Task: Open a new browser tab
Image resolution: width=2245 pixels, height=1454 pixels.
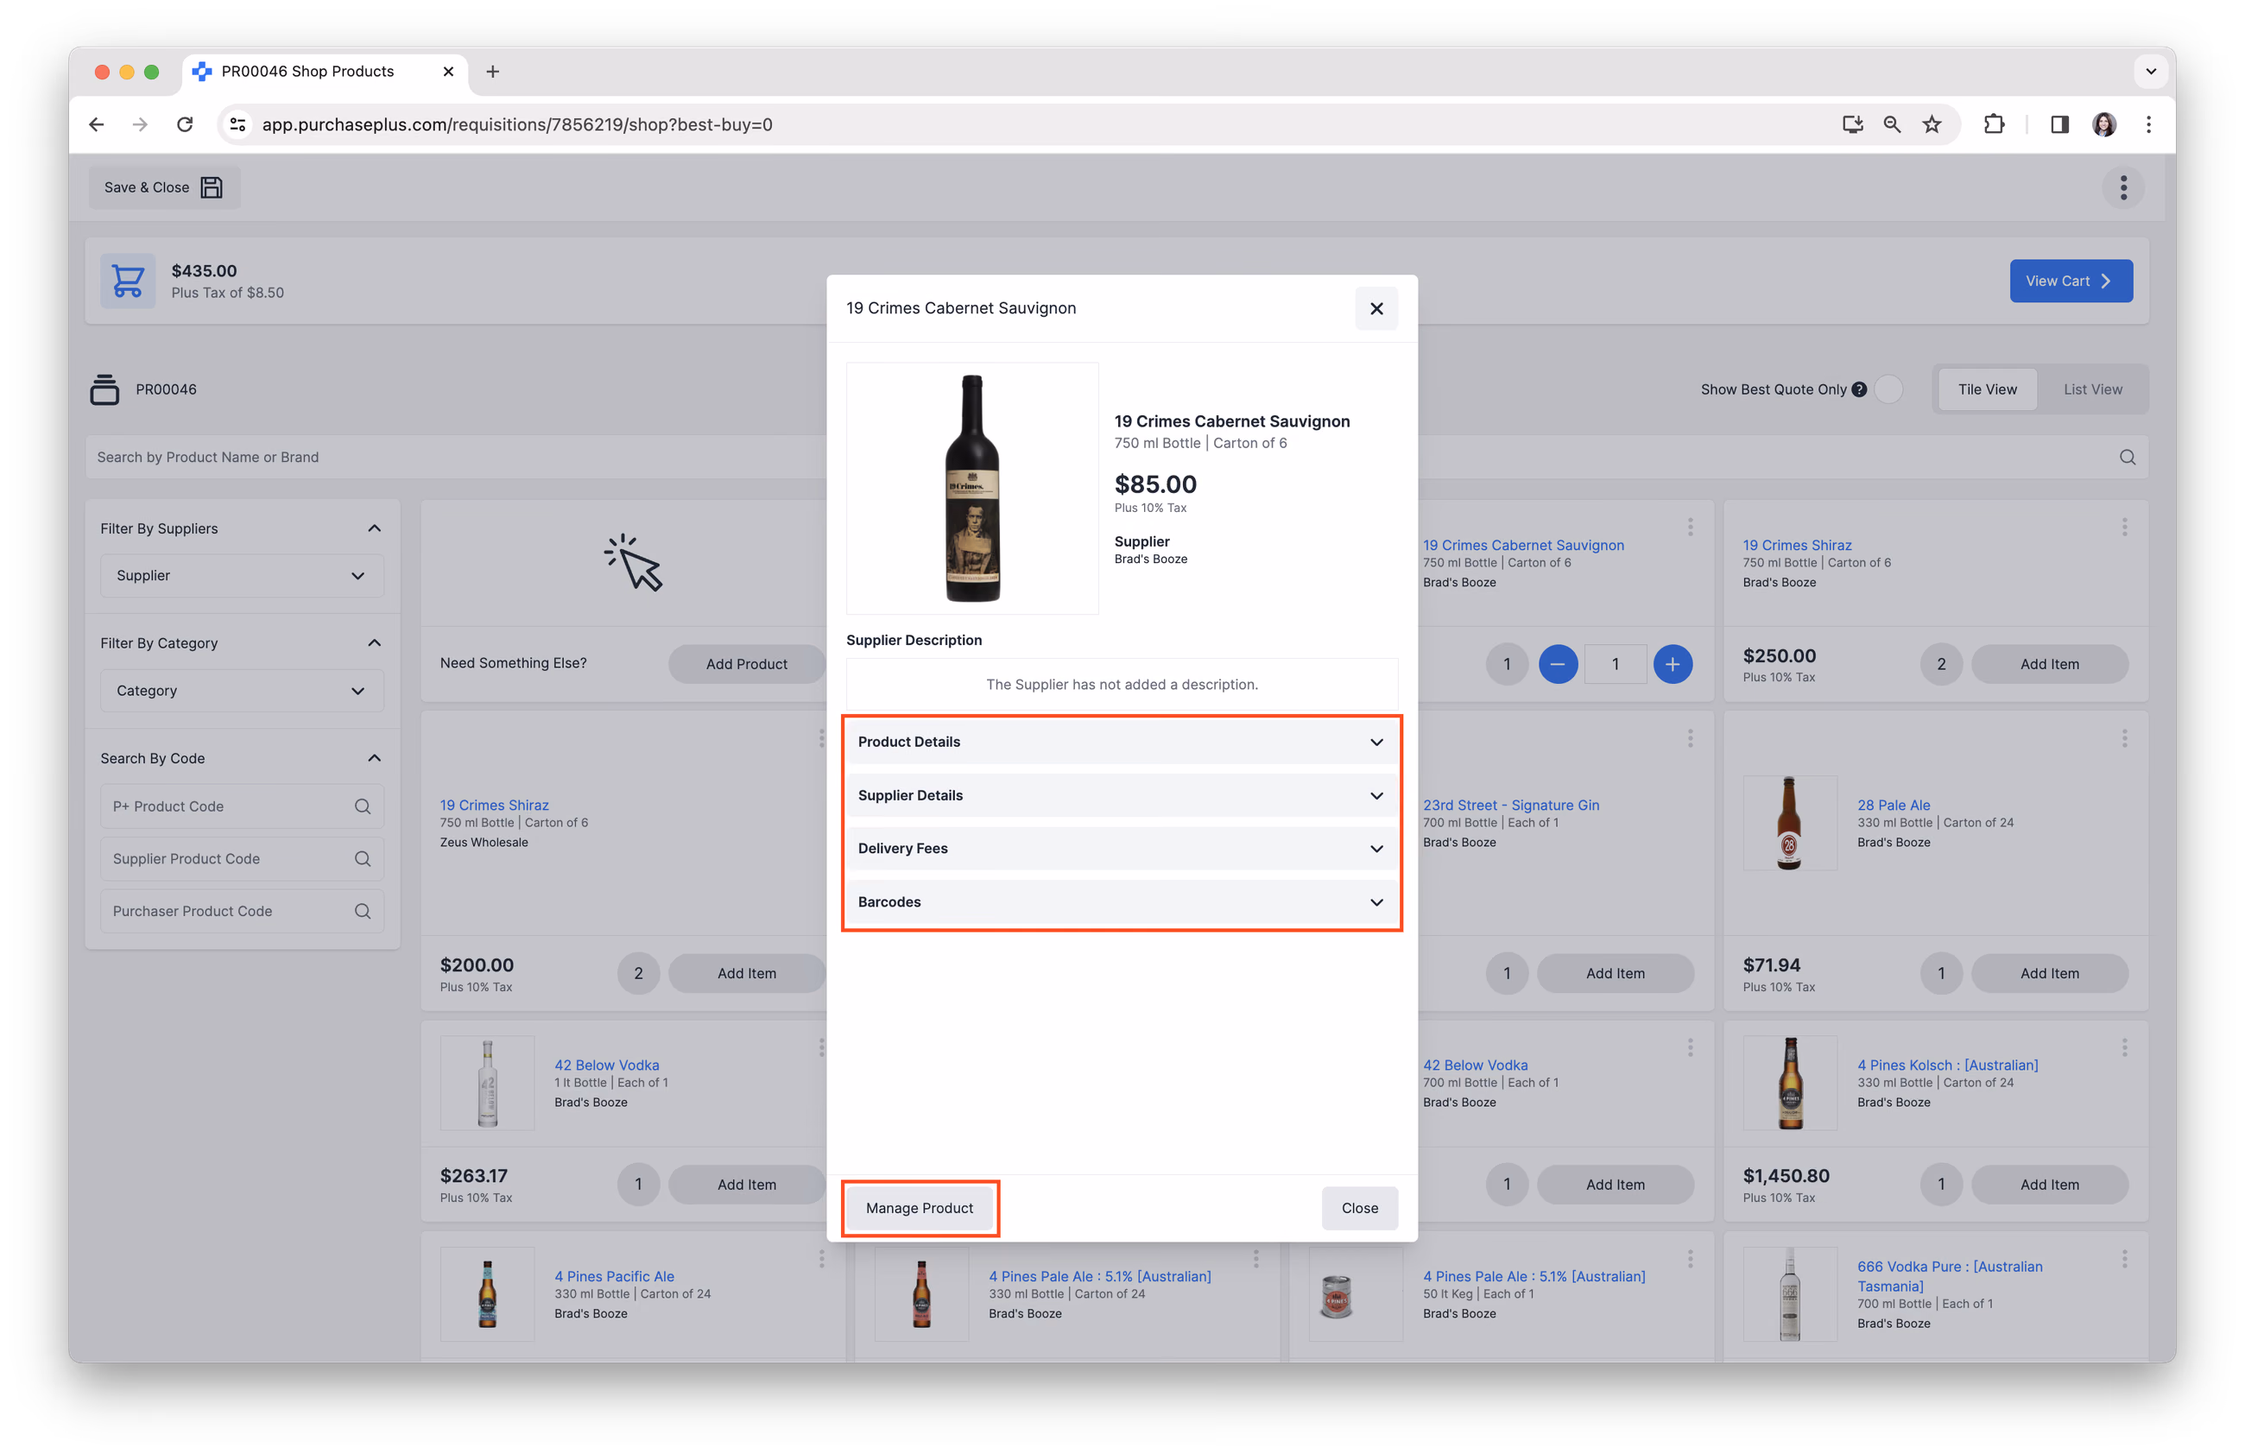Action: 492,72
